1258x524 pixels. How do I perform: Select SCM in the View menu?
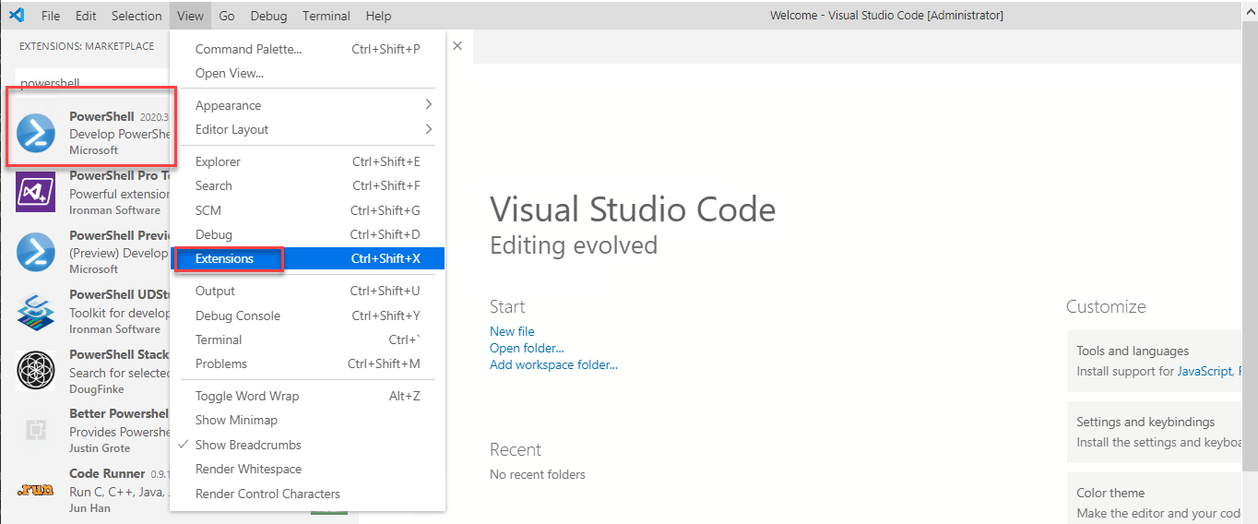click(x=307, y=210)
